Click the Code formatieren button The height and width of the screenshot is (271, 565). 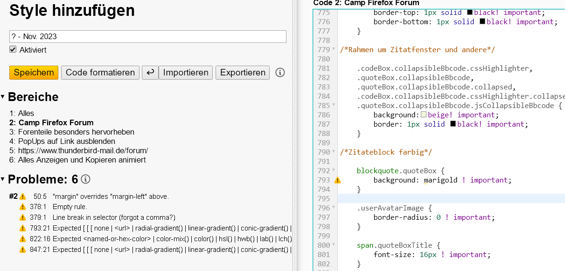click(100, 73)
